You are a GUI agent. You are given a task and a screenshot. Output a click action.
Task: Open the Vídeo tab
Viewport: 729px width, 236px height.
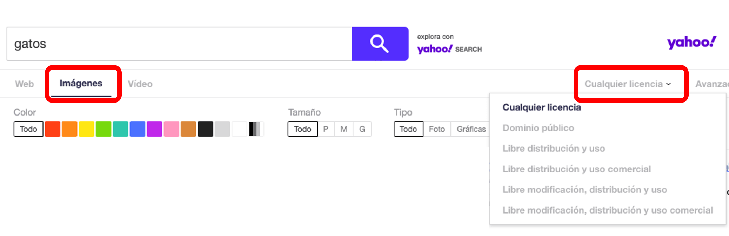point(140,84)
